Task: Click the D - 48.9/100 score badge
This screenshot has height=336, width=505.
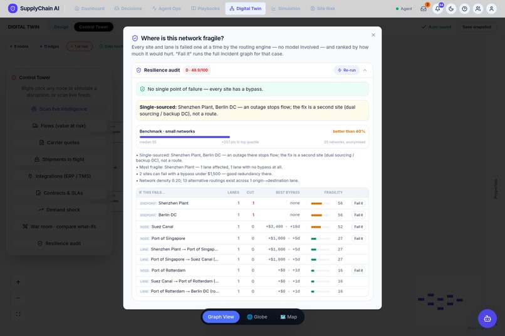Action: [197, 70]
